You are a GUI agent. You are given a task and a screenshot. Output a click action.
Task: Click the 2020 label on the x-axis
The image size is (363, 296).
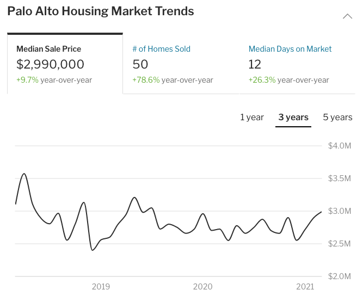click(203, 287)
